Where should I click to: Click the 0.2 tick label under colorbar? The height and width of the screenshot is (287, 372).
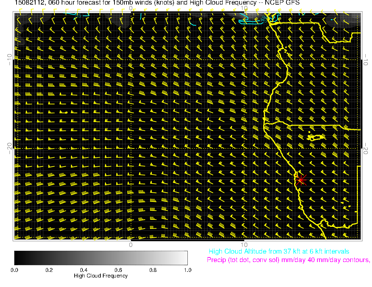[49, 270]
